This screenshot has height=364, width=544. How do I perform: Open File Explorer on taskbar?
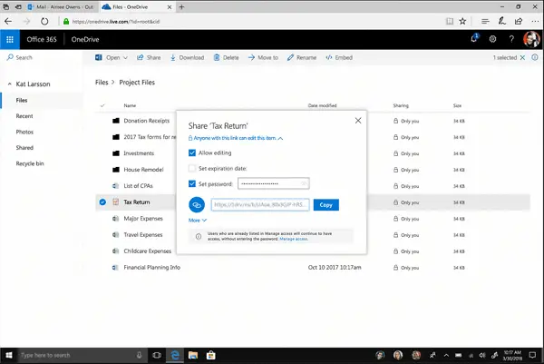(x=193, y=355)
